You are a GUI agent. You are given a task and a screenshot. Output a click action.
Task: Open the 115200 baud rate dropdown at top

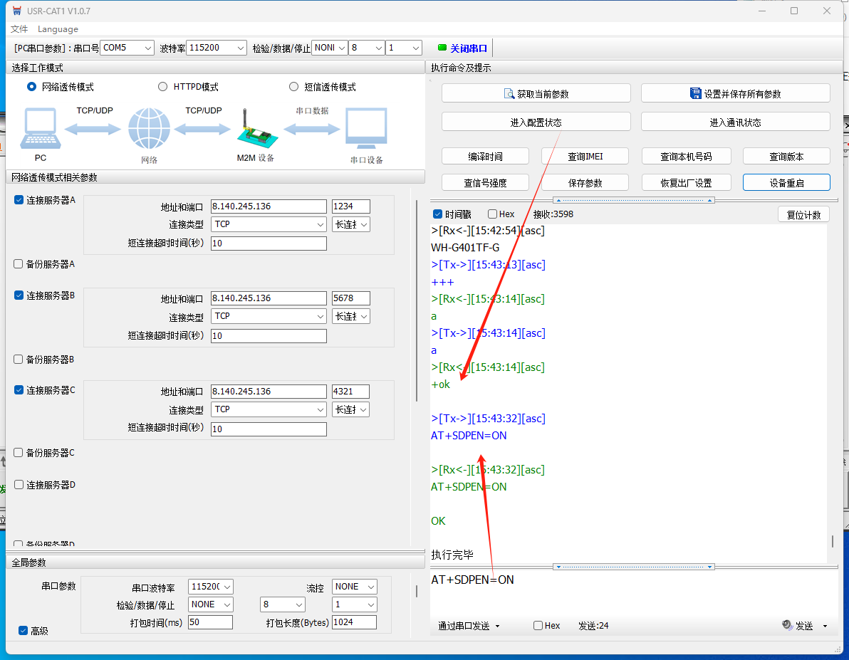tap(216, 48)
